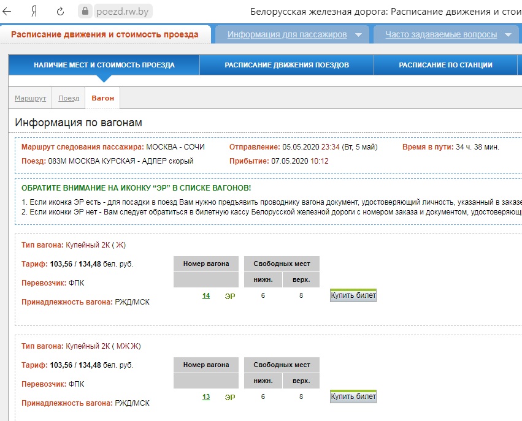Image resolution: width=522 pixels, height=421 pixels.
Task: Open car number 13 link
Action: point(206,397)
